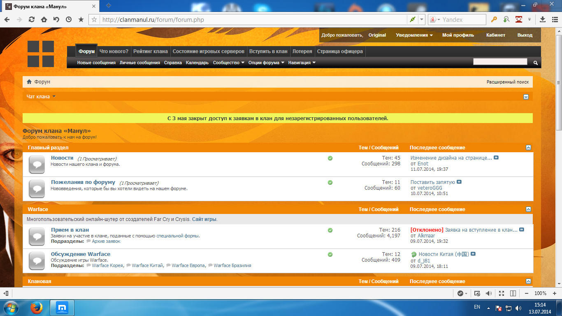Collapse the Чат клана panel toggle
The width and height of the screenshot is (562, 316).
pos(526,97)
